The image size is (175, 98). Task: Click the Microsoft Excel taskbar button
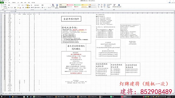click(x=38, y=97)
